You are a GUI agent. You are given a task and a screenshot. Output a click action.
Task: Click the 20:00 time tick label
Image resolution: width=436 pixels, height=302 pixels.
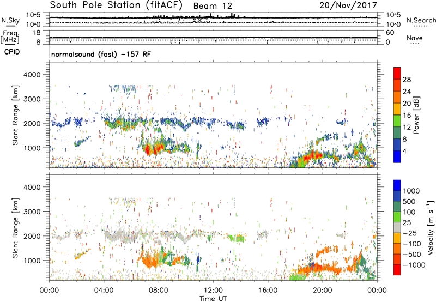point(322,291)
